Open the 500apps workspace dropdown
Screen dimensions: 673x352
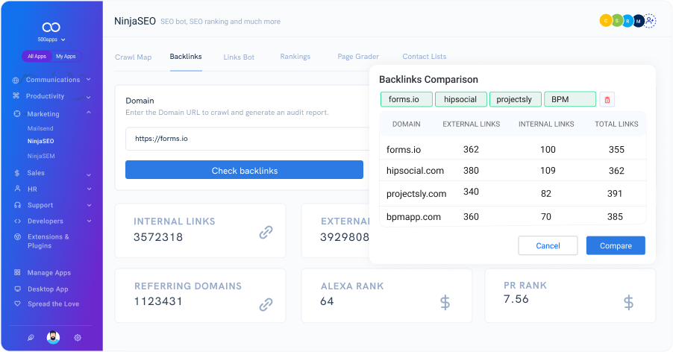pos(51,39)
